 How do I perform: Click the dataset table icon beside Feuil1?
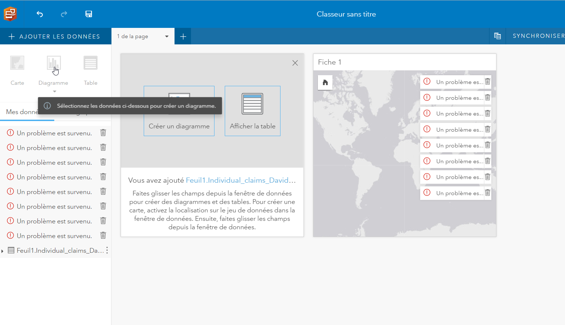click(x=11, y=251)
